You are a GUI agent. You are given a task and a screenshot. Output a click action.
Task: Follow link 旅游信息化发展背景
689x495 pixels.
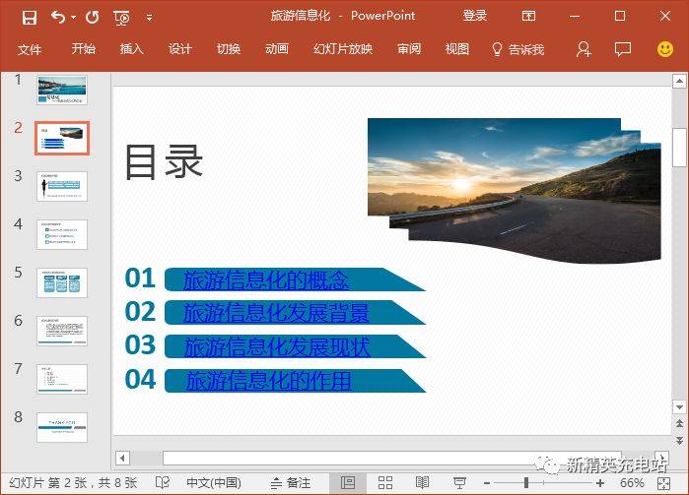click(x=276, y=313)
